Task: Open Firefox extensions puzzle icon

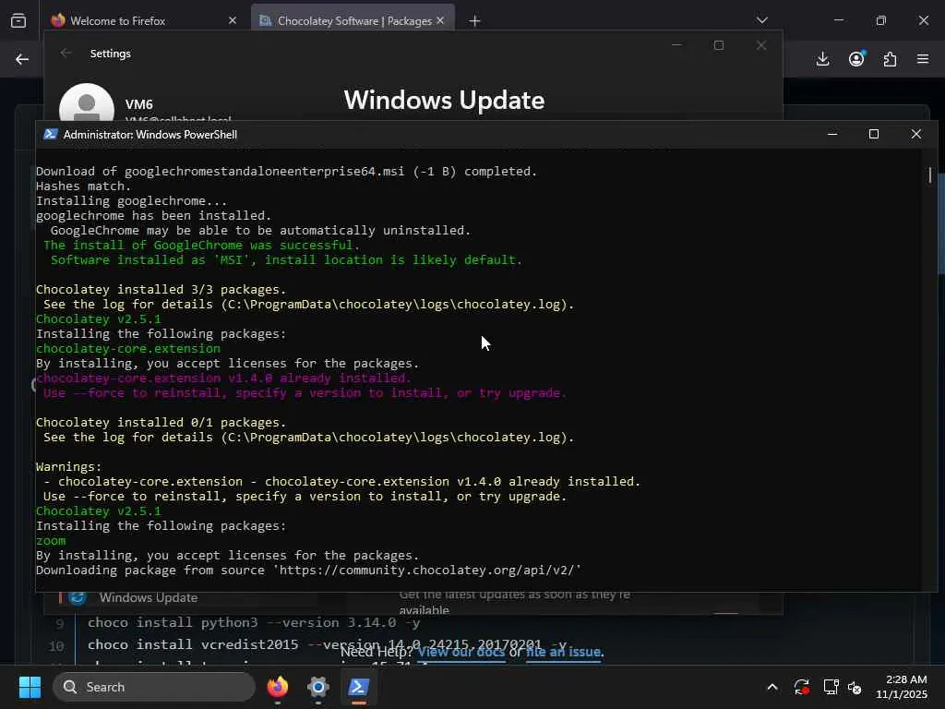Action: [x=890, y=59]
